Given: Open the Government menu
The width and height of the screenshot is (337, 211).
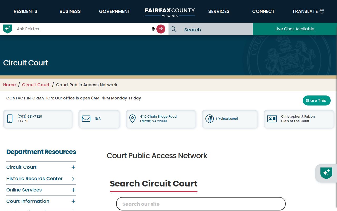Looking at the screenshot, I should click(x=115, y=11).
